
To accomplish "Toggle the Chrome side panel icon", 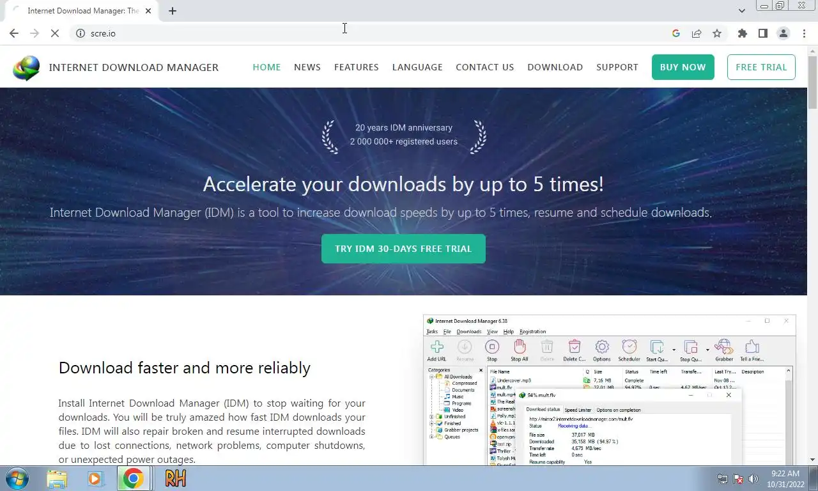I will point(762,33).
